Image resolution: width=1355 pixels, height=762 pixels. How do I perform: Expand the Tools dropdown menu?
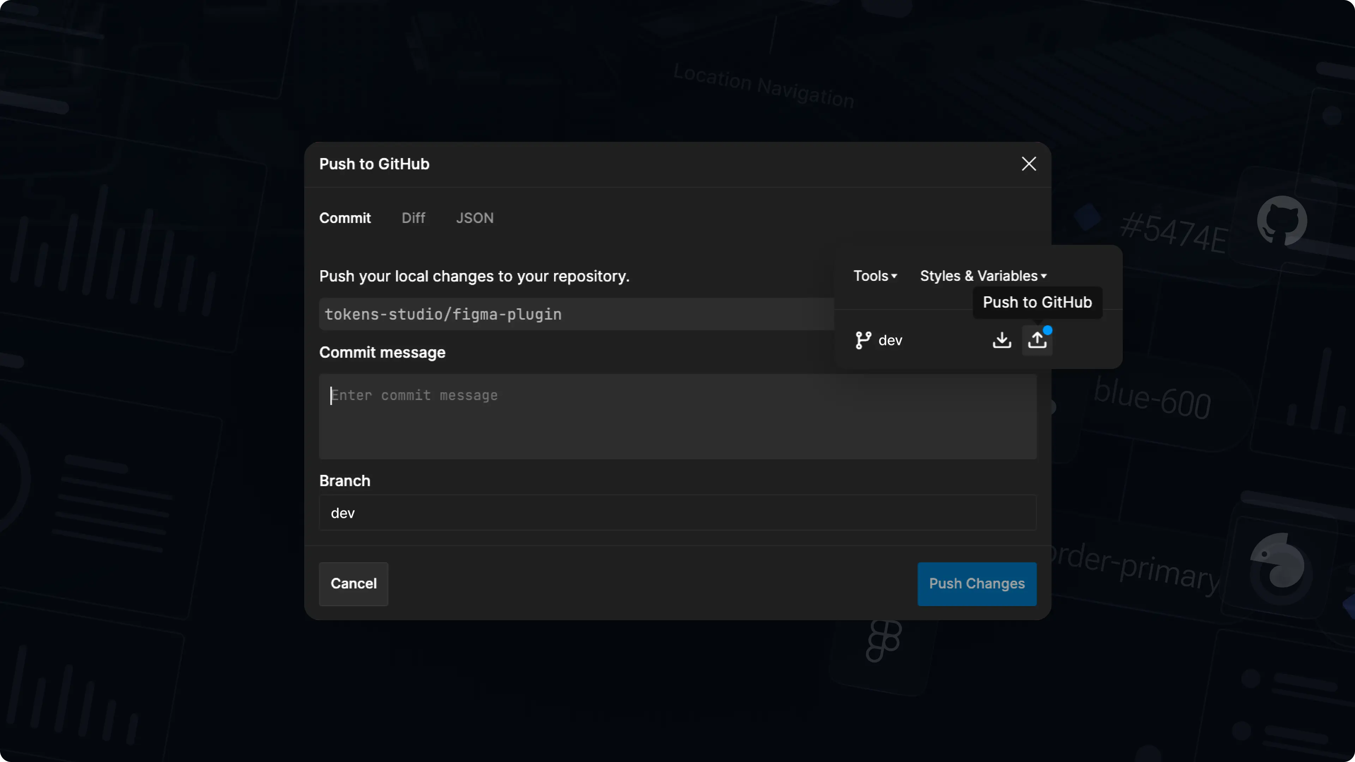coord(875,276)
